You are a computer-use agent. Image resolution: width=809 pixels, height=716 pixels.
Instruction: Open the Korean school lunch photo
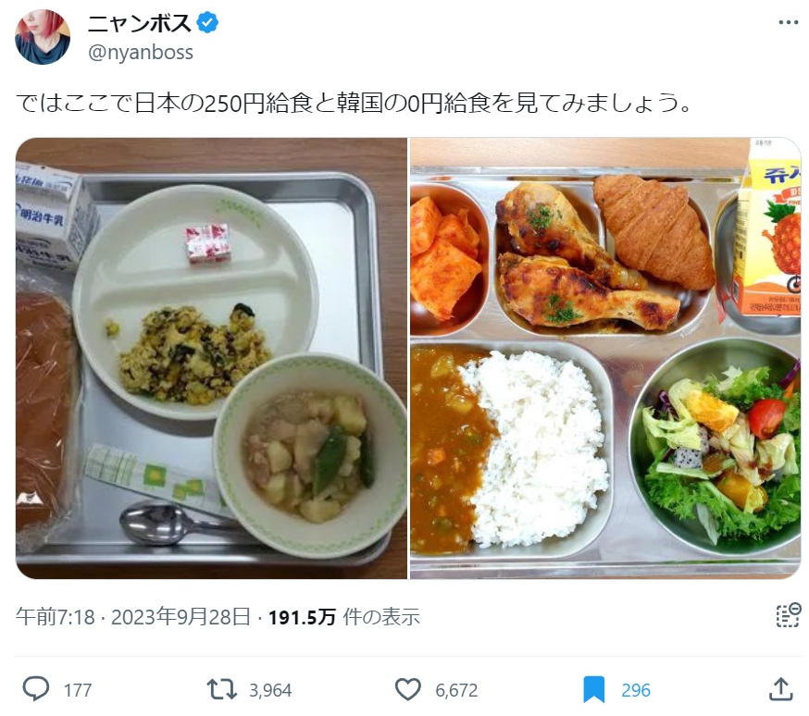tap(605, 358)
